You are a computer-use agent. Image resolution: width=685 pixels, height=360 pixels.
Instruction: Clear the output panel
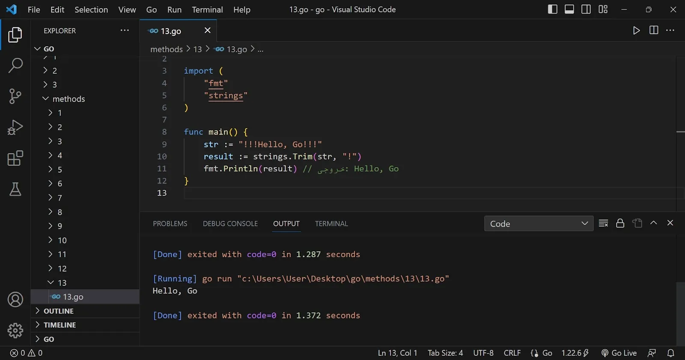pos(604,223)
